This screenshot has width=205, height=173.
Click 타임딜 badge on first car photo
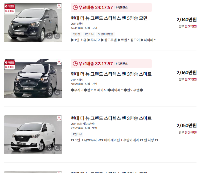tap(10, 6)
